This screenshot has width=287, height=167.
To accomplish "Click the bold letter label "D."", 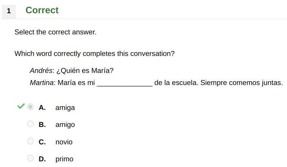I will coord(42,159).
